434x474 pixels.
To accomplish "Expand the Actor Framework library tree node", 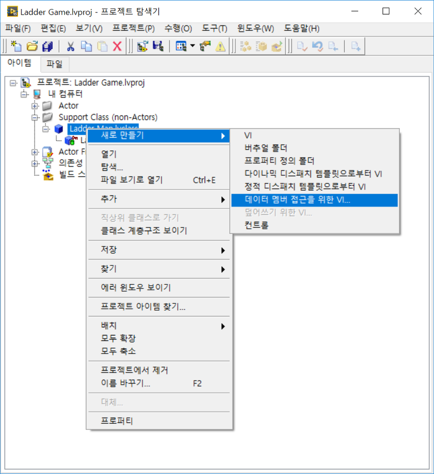I will (x=35, y=152).
